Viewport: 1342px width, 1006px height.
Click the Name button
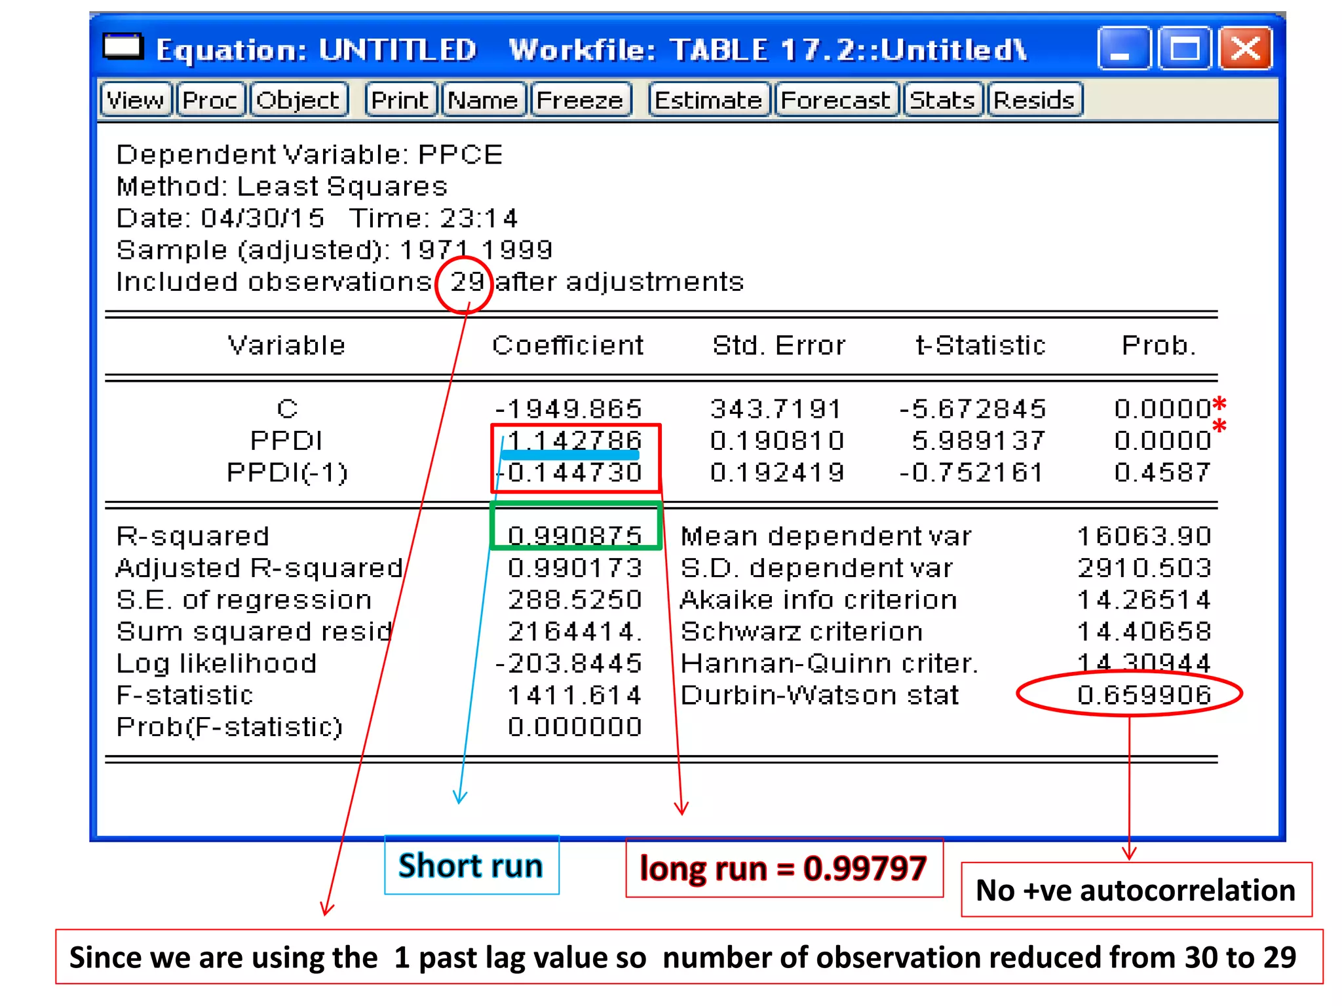click(x=484, y=100)
